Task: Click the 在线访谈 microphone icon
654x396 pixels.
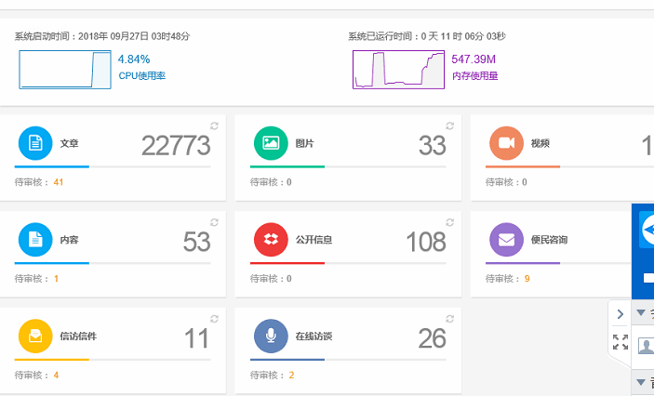Action: point(271,336)
